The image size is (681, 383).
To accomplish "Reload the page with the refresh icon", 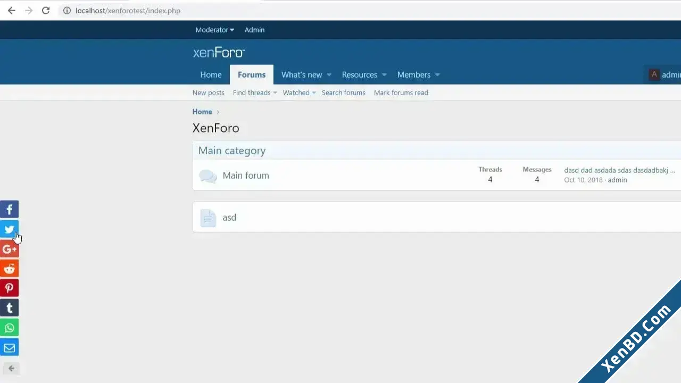I will pos(46,11).
